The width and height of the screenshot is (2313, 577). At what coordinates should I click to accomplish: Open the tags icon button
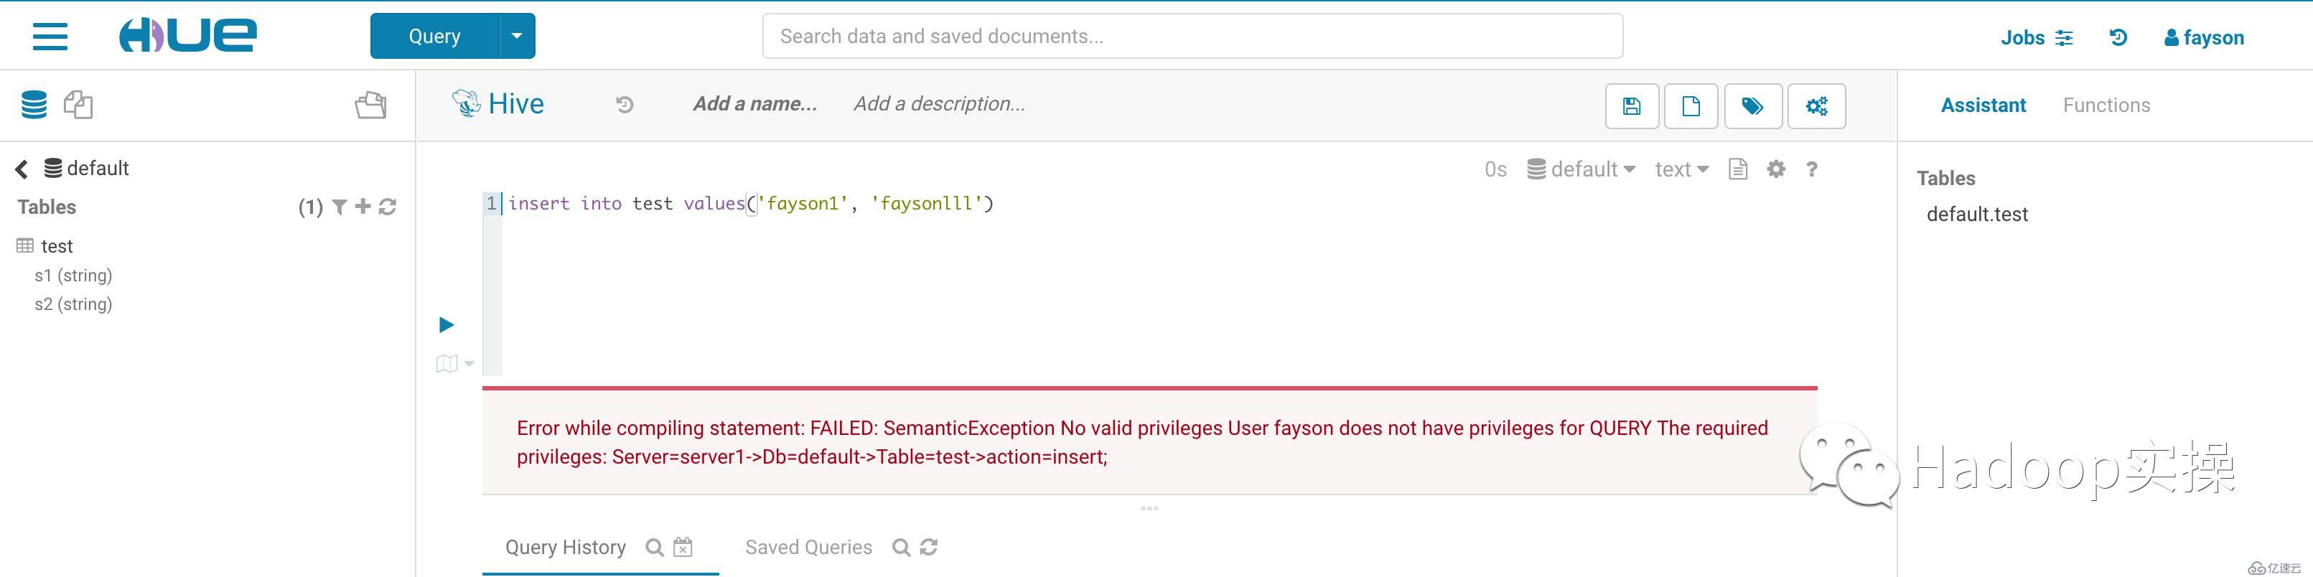click(x=1753, y=106)
